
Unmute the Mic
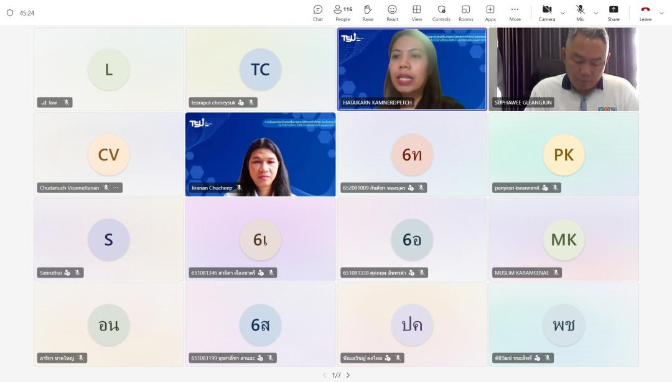pyautogui.click(x=580, y=13)
